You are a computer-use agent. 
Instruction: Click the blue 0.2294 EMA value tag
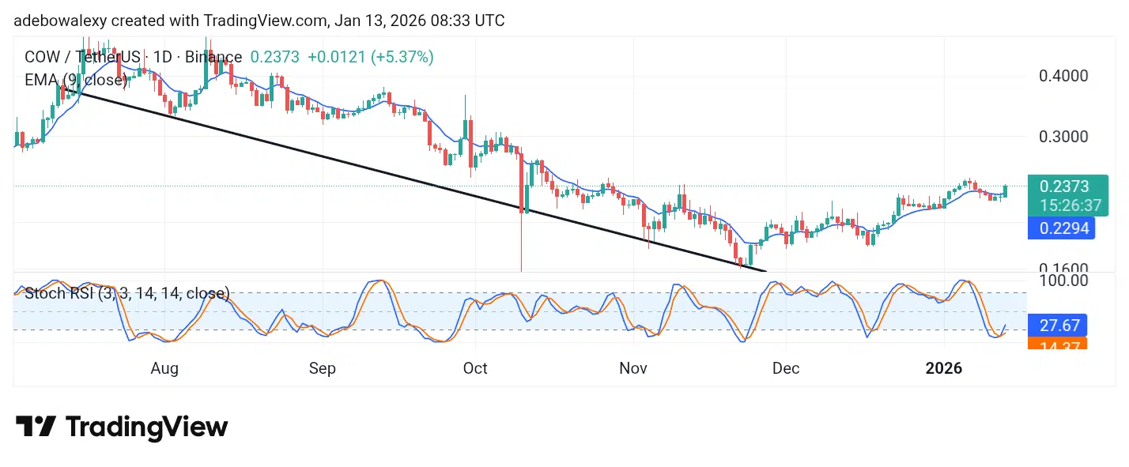1064,228
